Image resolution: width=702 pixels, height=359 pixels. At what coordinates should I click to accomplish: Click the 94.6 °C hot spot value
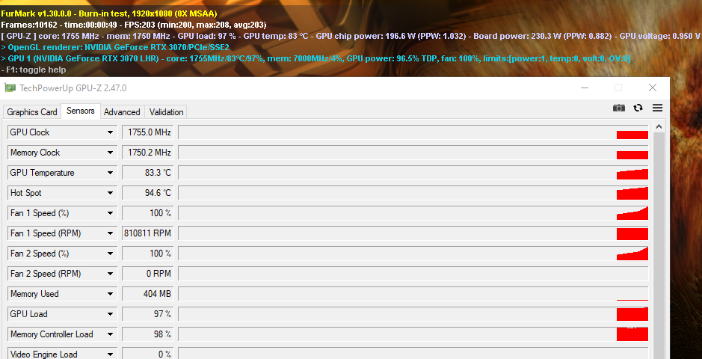148,193
